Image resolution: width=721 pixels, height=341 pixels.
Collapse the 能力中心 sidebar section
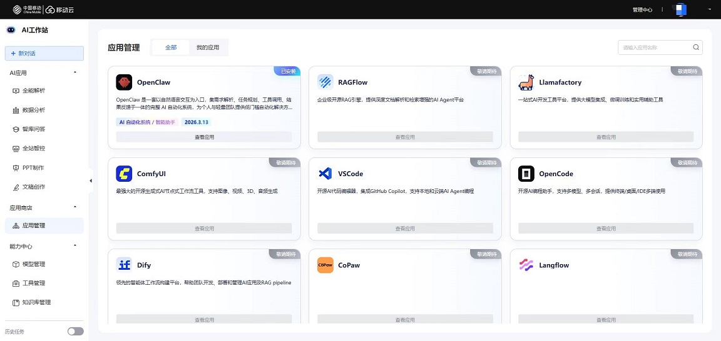[75, 245]
